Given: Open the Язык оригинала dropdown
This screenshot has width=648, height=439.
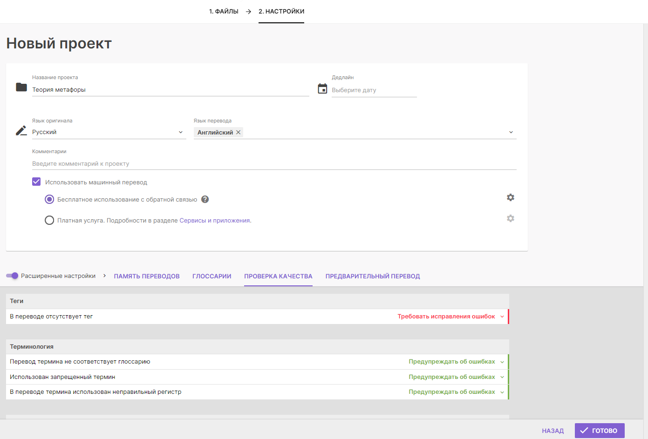Looking at the screenshot, I should (109, 132).
